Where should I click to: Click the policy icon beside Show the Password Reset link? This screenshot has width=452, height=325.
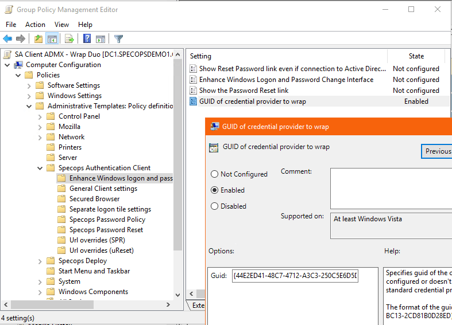(193, 91)
